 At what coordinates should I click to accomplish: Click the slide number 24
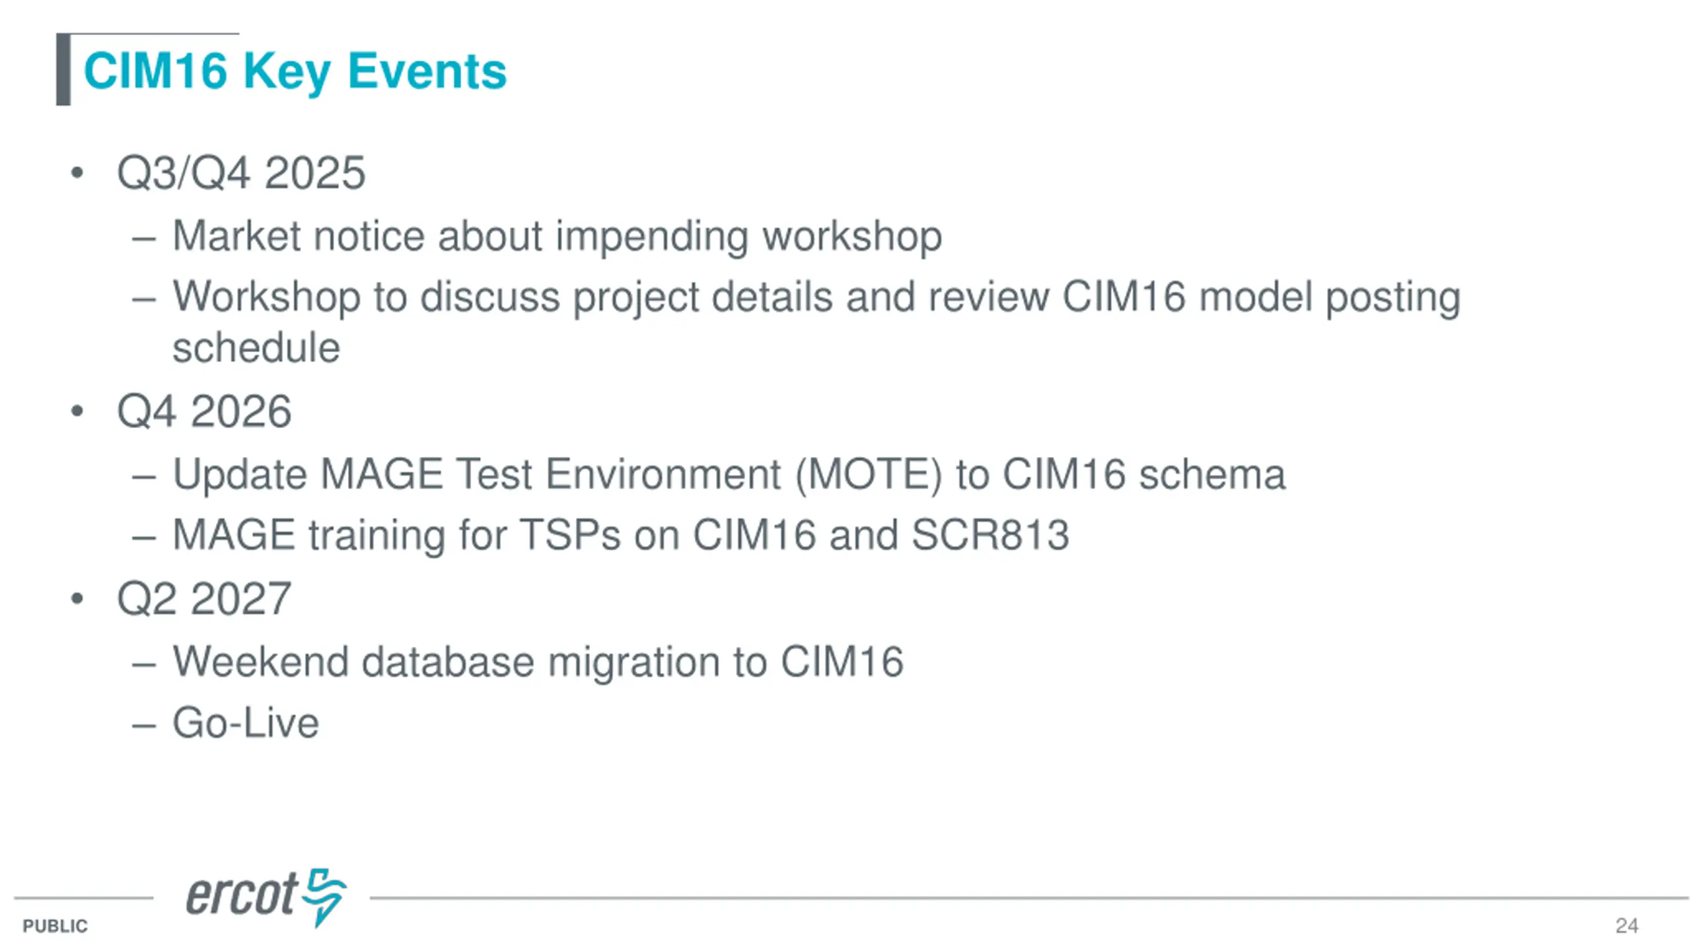point(1626,926)
